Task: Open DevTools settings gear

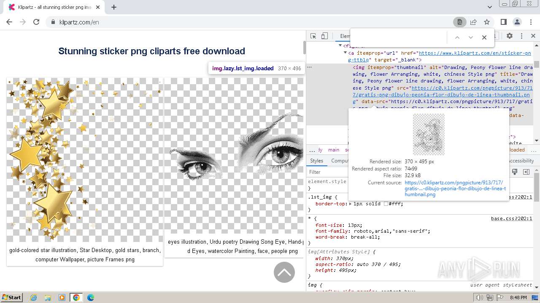Action: click(x=510, y=36)
